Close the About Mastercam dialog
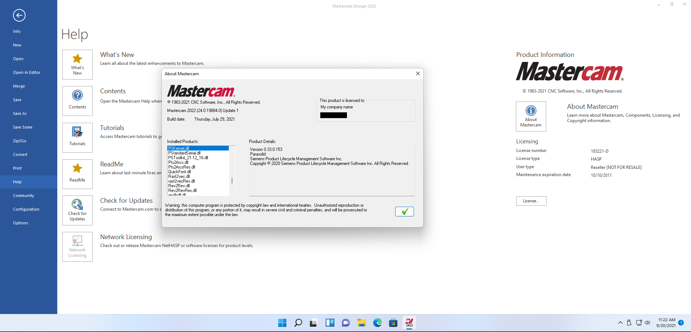 [418, 73]
